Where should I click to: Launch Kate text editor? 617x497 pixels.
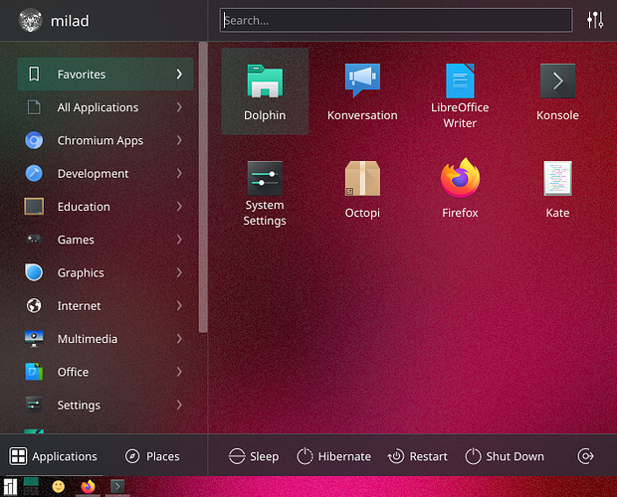click(557, 189)
